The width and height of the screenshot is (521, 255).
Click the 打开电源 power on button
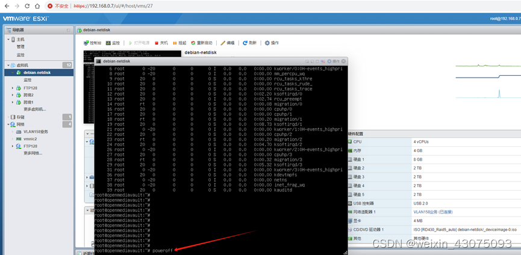(x=139, y=43)
